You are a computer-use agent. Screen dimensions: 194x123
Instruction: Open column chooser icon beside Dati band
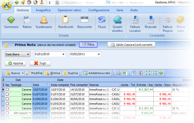coord(3,80)
